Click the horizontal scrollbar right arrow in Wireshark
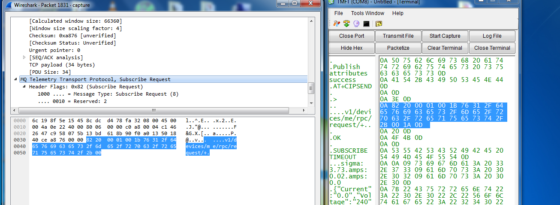This screenshot has width=560, height=205. pos(304,110)
